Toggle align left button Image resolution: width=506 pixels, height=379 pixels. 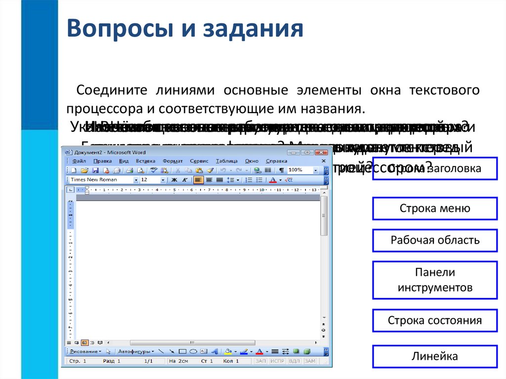click(199, 180)
